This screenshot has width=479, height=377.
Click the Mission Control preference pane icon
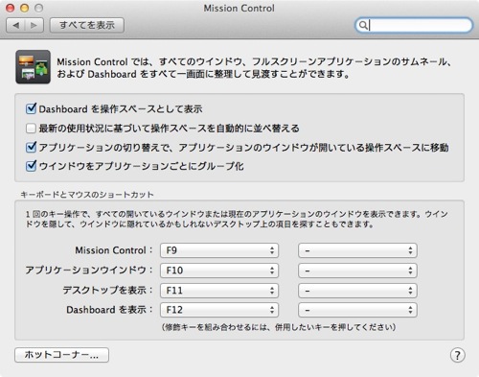pyautogui.click(x=33, y=67)
